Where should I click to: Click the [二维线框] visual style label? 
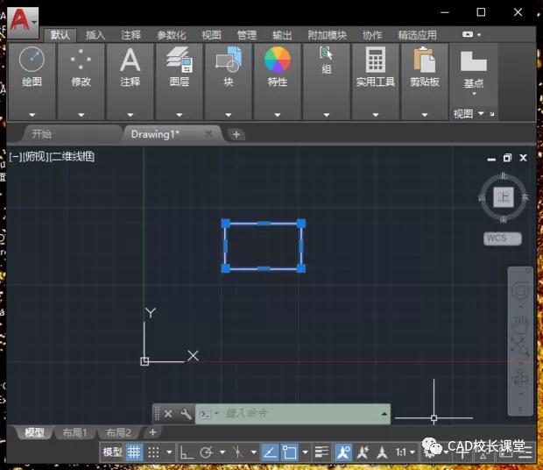[72, 156]
